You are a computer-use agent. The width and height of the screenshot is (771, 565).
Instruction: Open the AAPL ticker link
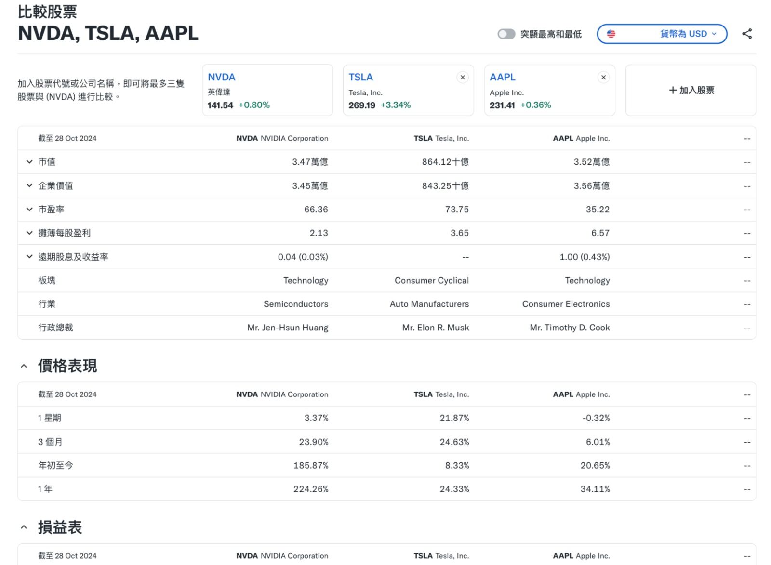coord(503,77)
